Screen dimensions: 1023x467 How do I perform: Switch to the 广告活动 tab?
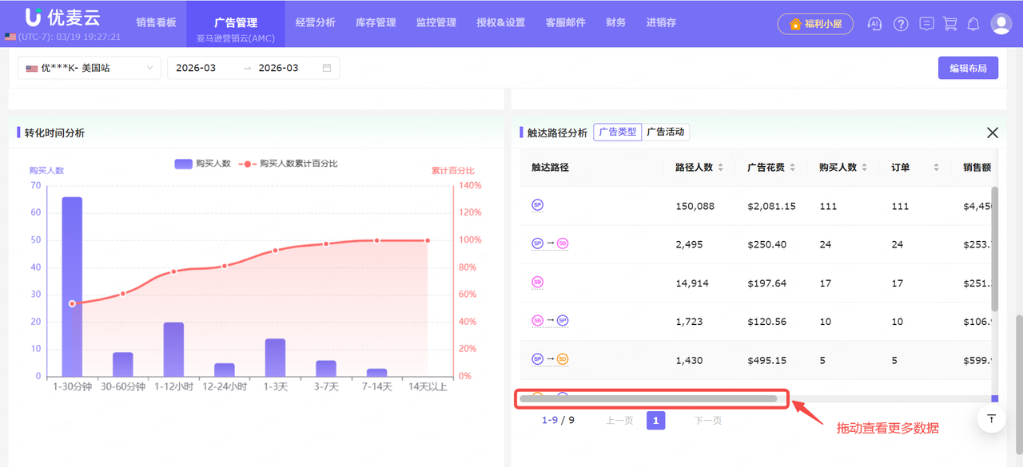pyautogui.click(x=666, y=133)
